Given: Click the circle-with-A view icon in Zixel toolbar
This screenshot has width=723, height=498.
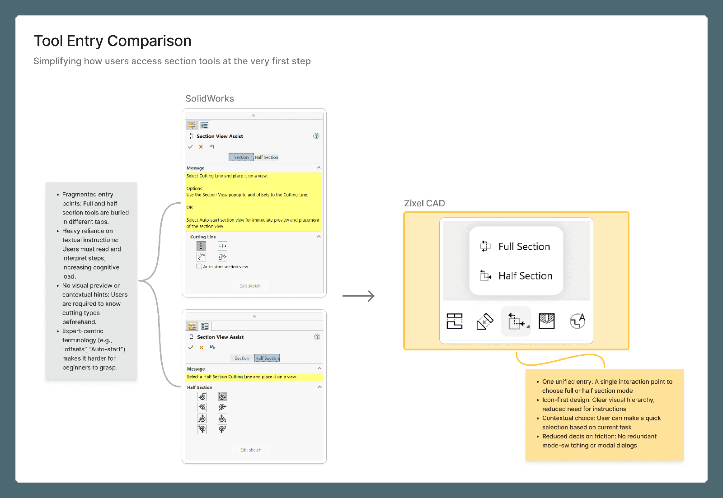Looking at the screenshot, I should pyautogui.click(x=577, y=321).
